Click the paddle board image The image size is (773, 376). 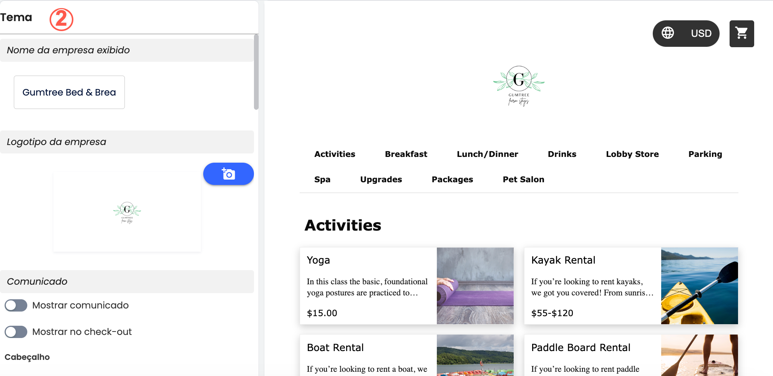[x=699, y=355]
